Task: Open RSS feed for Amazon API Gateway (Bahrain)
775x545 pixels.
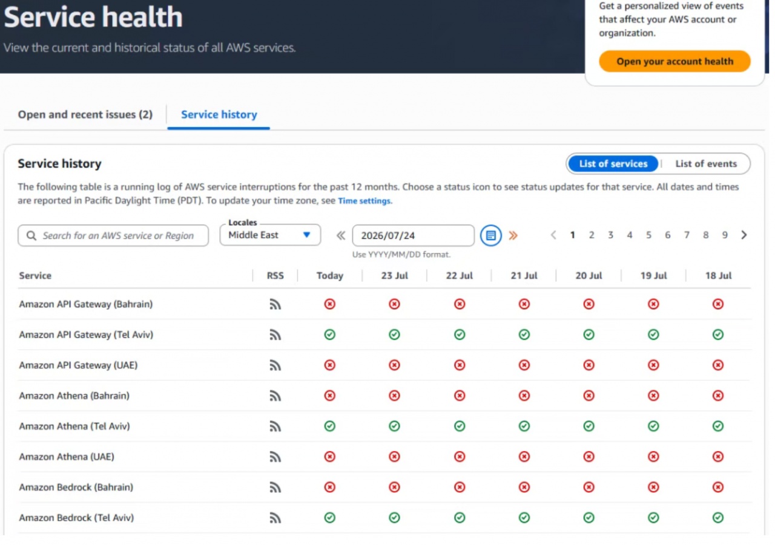Action: pos(275,304)
